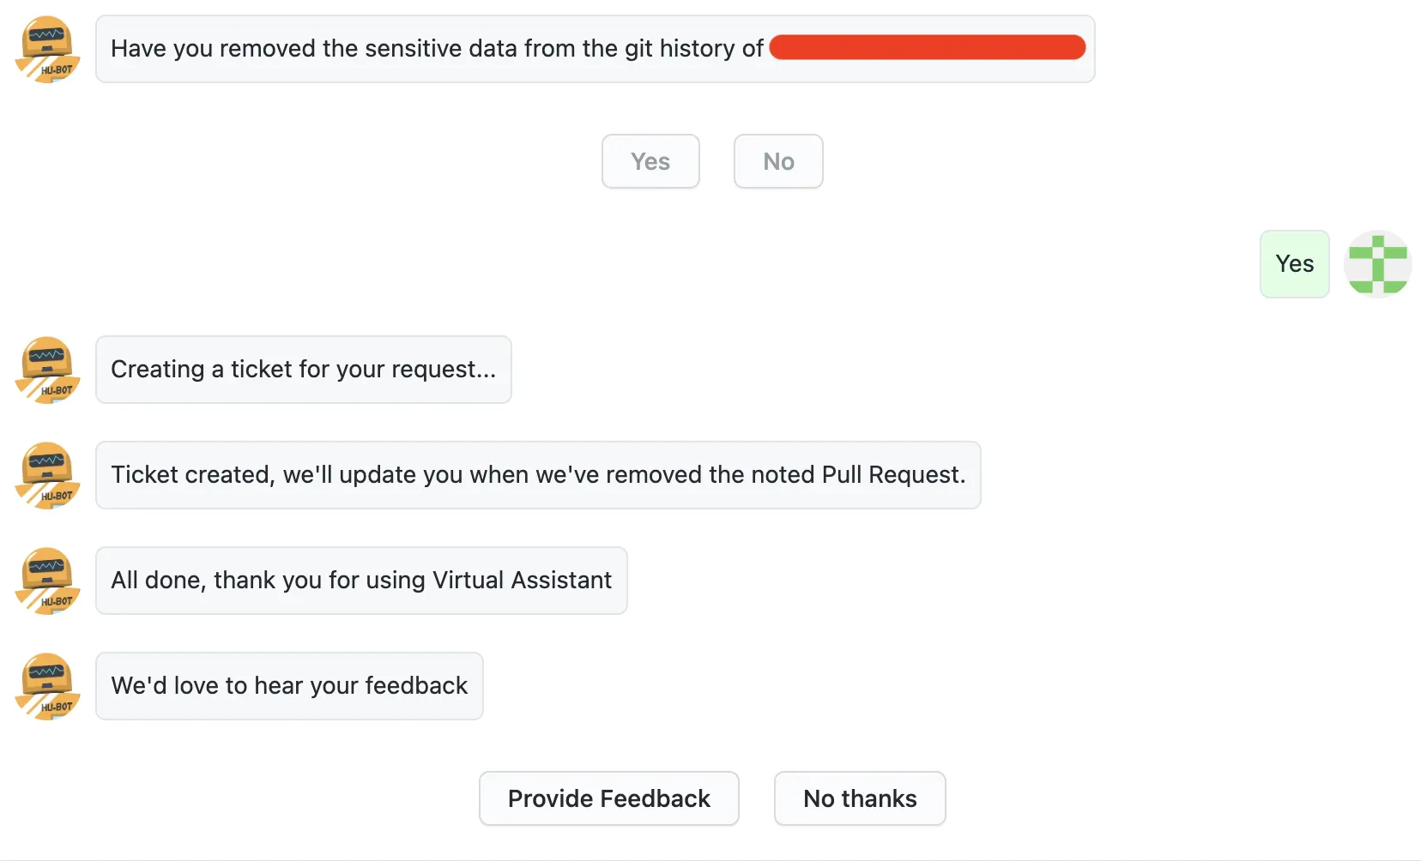Select the user's green "Yes" reply bubble
This screenshot has height=861, width=1421.
tap(1294, 264)
